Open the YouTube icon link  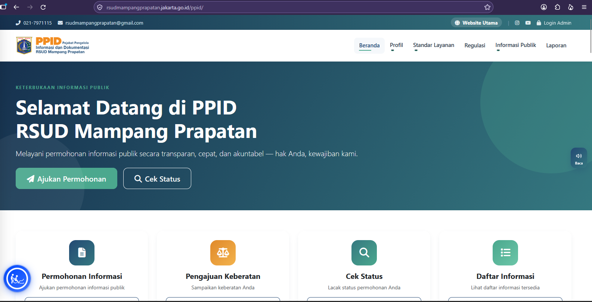pyautogui.click(x=528, y=23)
